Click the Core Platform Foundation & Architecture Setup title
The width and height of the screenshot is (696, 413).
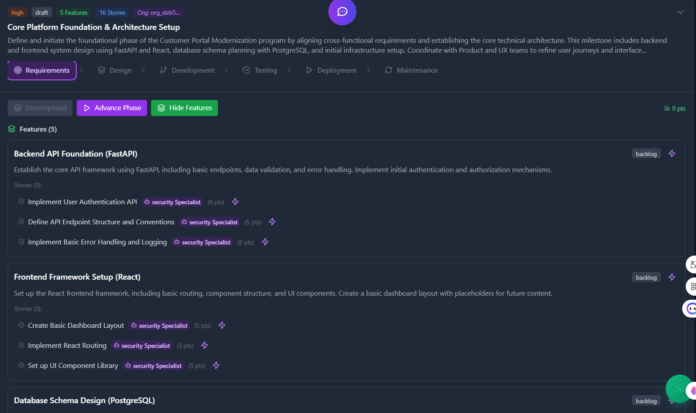point(94,27)
